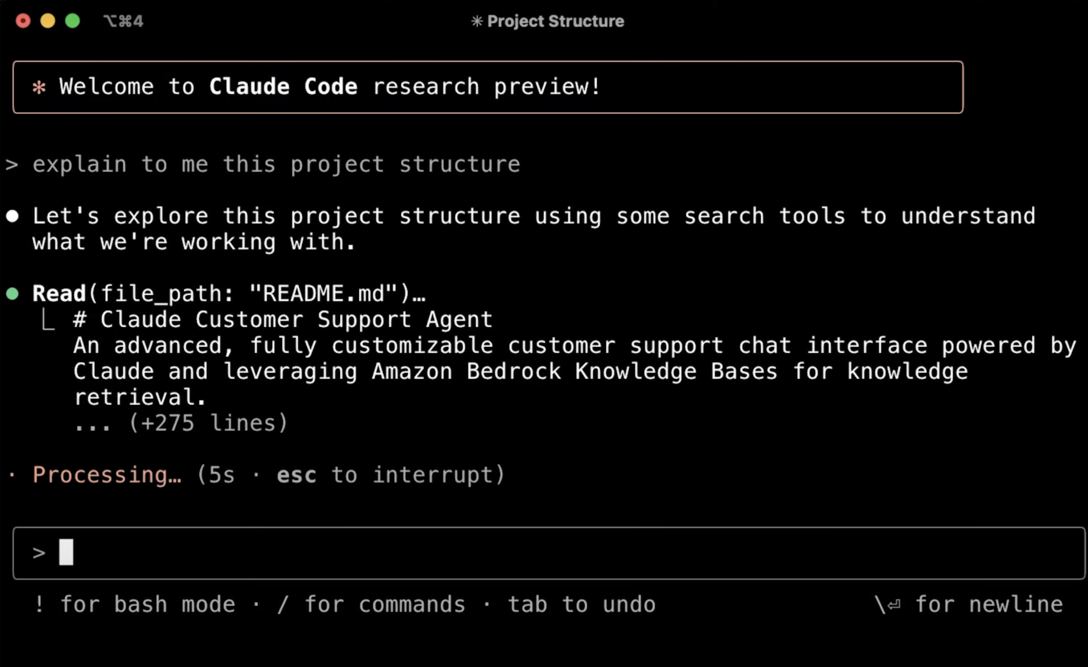The width and height of the screenshot is (1088, 667).
Task: Click the white bullet before "Let's explore"
Action: (13, 216)
